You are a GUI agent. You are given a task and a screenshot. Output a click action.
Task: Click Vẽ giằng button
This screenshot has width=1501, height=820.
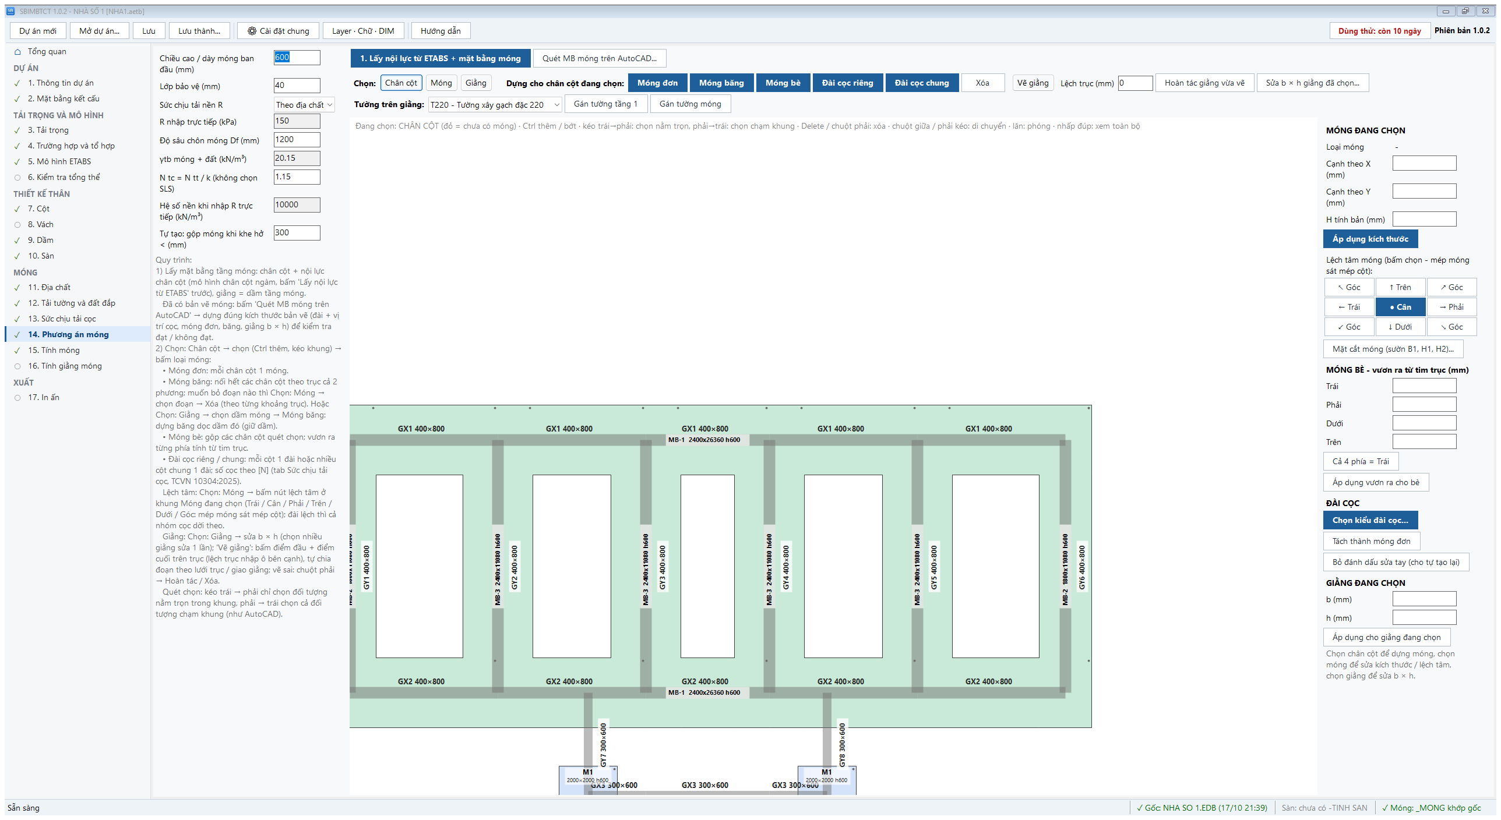click(1033, 83)
